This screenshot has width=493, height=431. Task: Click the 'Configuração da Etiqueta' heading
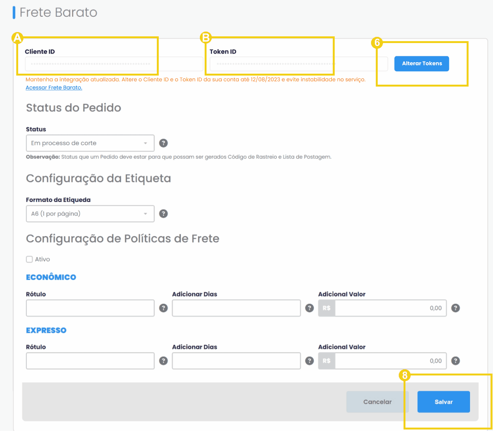tap(99, 178)
